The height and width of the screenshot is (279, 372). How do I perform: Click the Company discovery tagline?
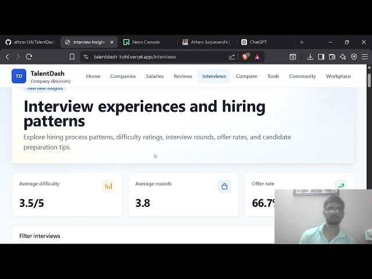click(51, 81)
